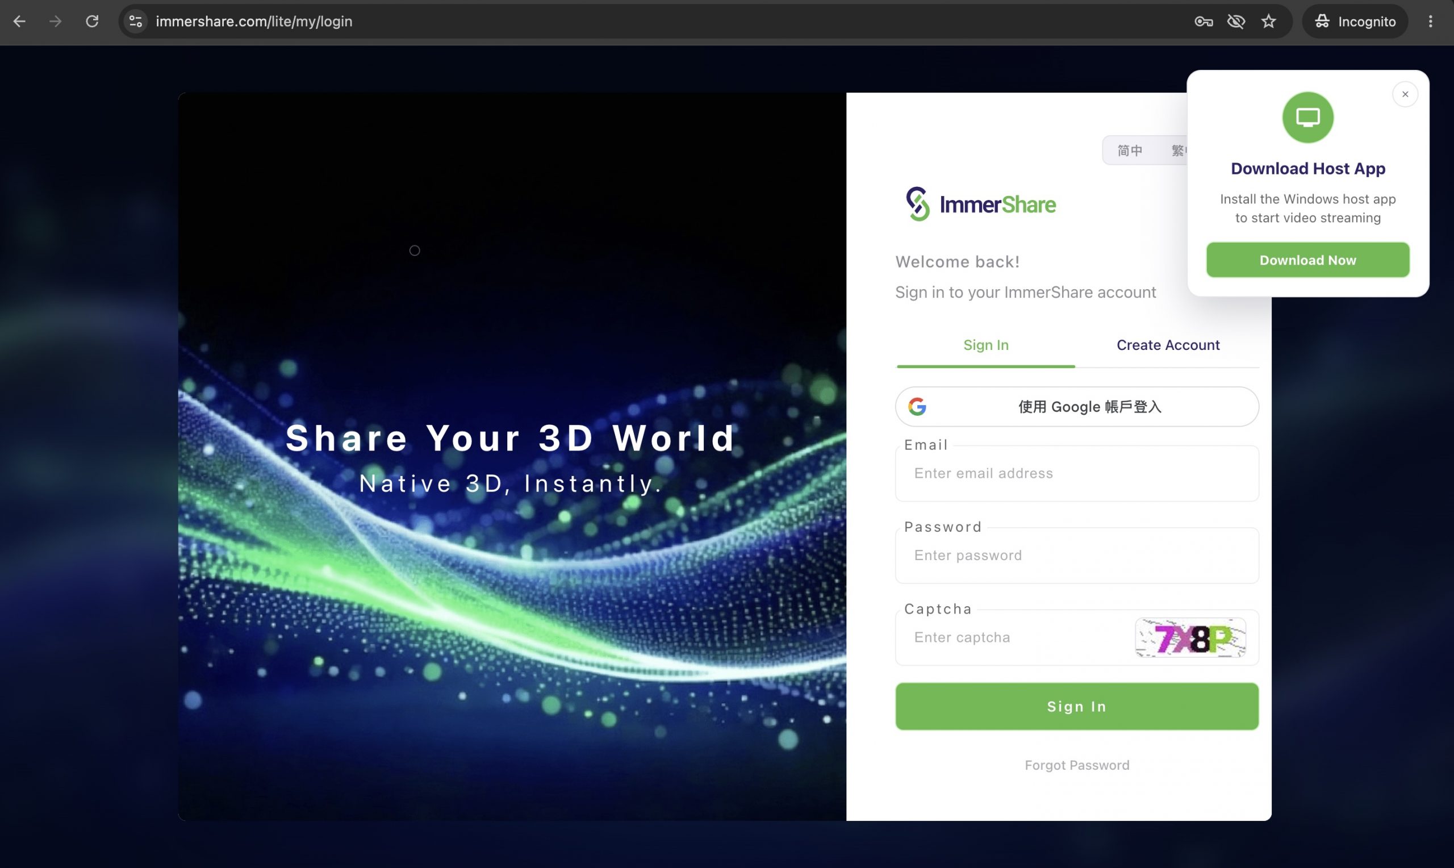The height and width of the screenshot is (868, 1454).
Task: Click the 'Share Your 3D World' headline
Action: pyautogui.click(x=511, y=437)
